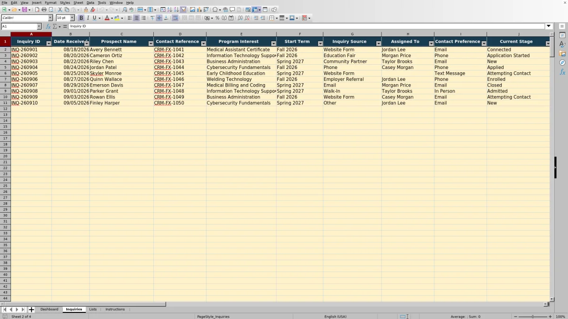The width and height of the screenshot is (568, 319).
Task: Add a new sheet with plus button
Action: click(x=32, y=310)
